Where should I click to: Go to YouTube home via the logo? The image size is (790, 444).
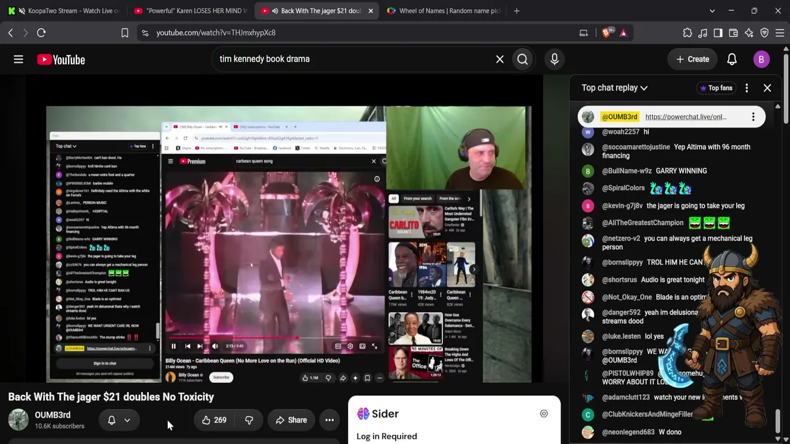[60, 59]
